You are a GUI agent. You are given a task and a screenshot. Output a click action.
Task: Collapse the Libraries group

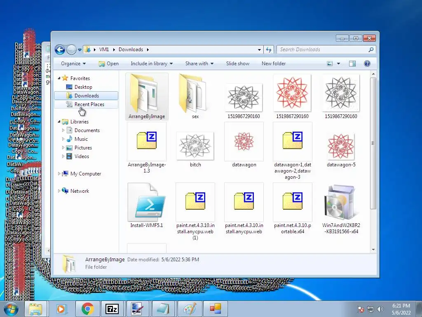point(59,122)
